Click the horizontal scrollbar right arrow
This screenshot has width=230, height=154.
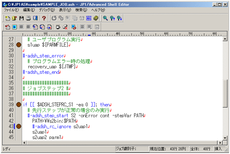tap(220, 143)
